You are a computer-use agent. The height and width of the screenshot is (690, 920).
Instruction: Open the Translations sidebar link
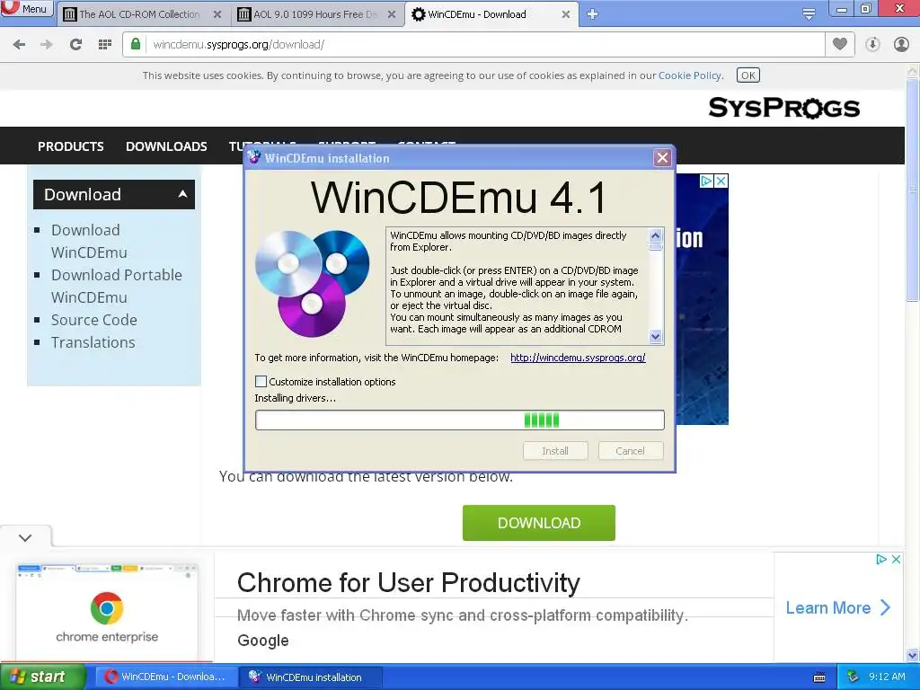pos(93,342)
